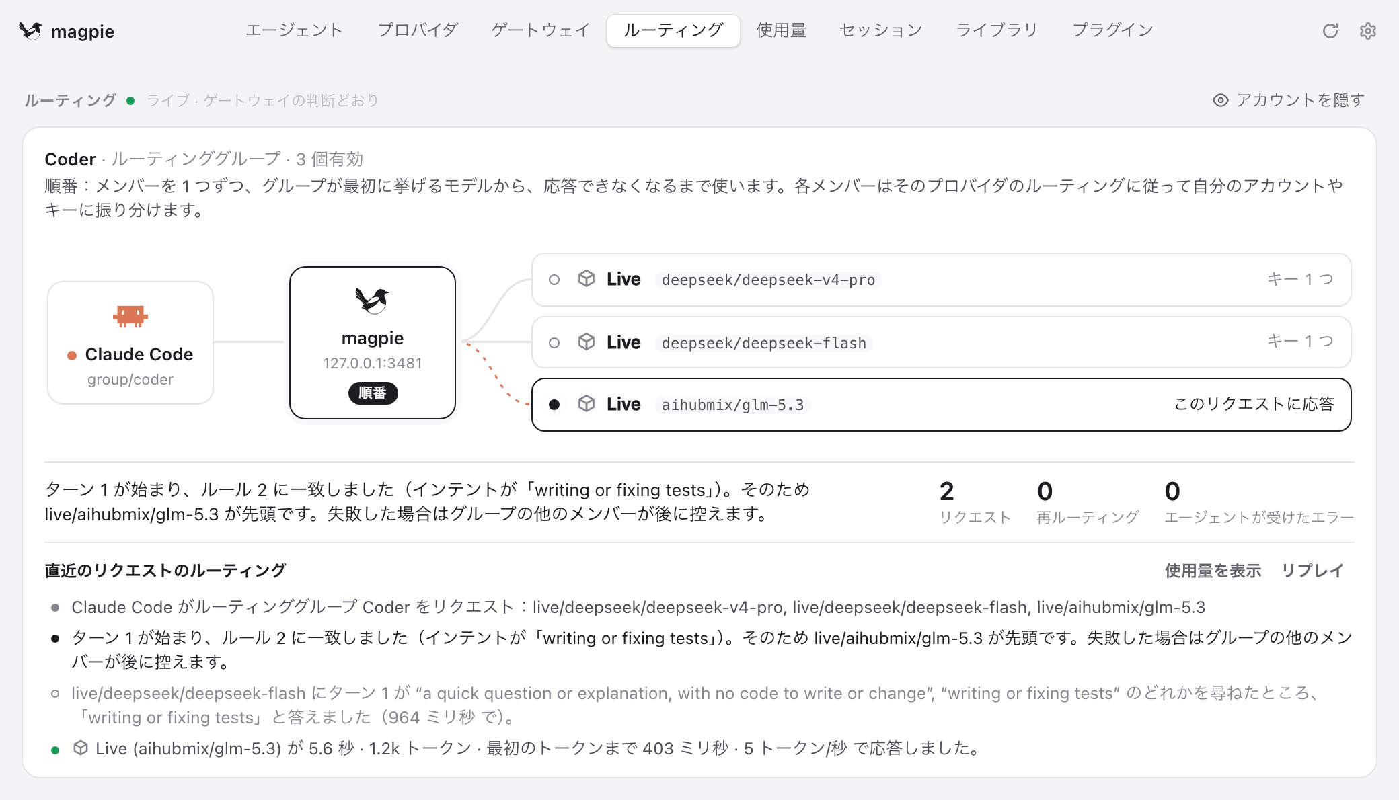Screen dimensions: 1399x800
Task: Click hollow bullet of the deepseek-flash log entry
Action: 55,694
